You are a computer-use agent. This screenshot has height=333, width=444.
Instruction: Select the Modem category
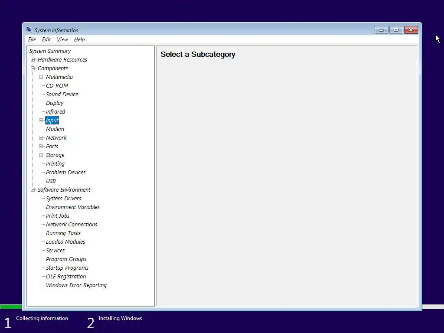point(55,129)
